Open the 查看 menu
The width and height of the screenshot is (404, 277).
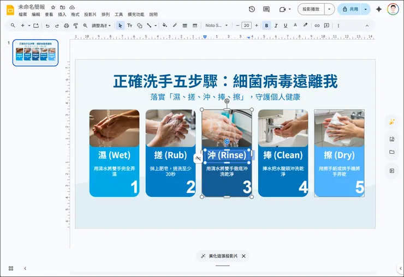pos(49,14)
